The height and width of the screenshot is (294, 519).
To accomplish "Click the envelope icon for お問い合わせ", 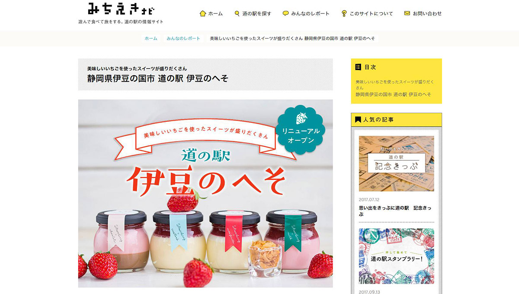I will pos(407,13).
